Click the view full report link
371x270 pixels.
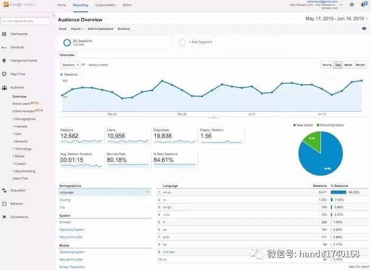coord(358,267)
